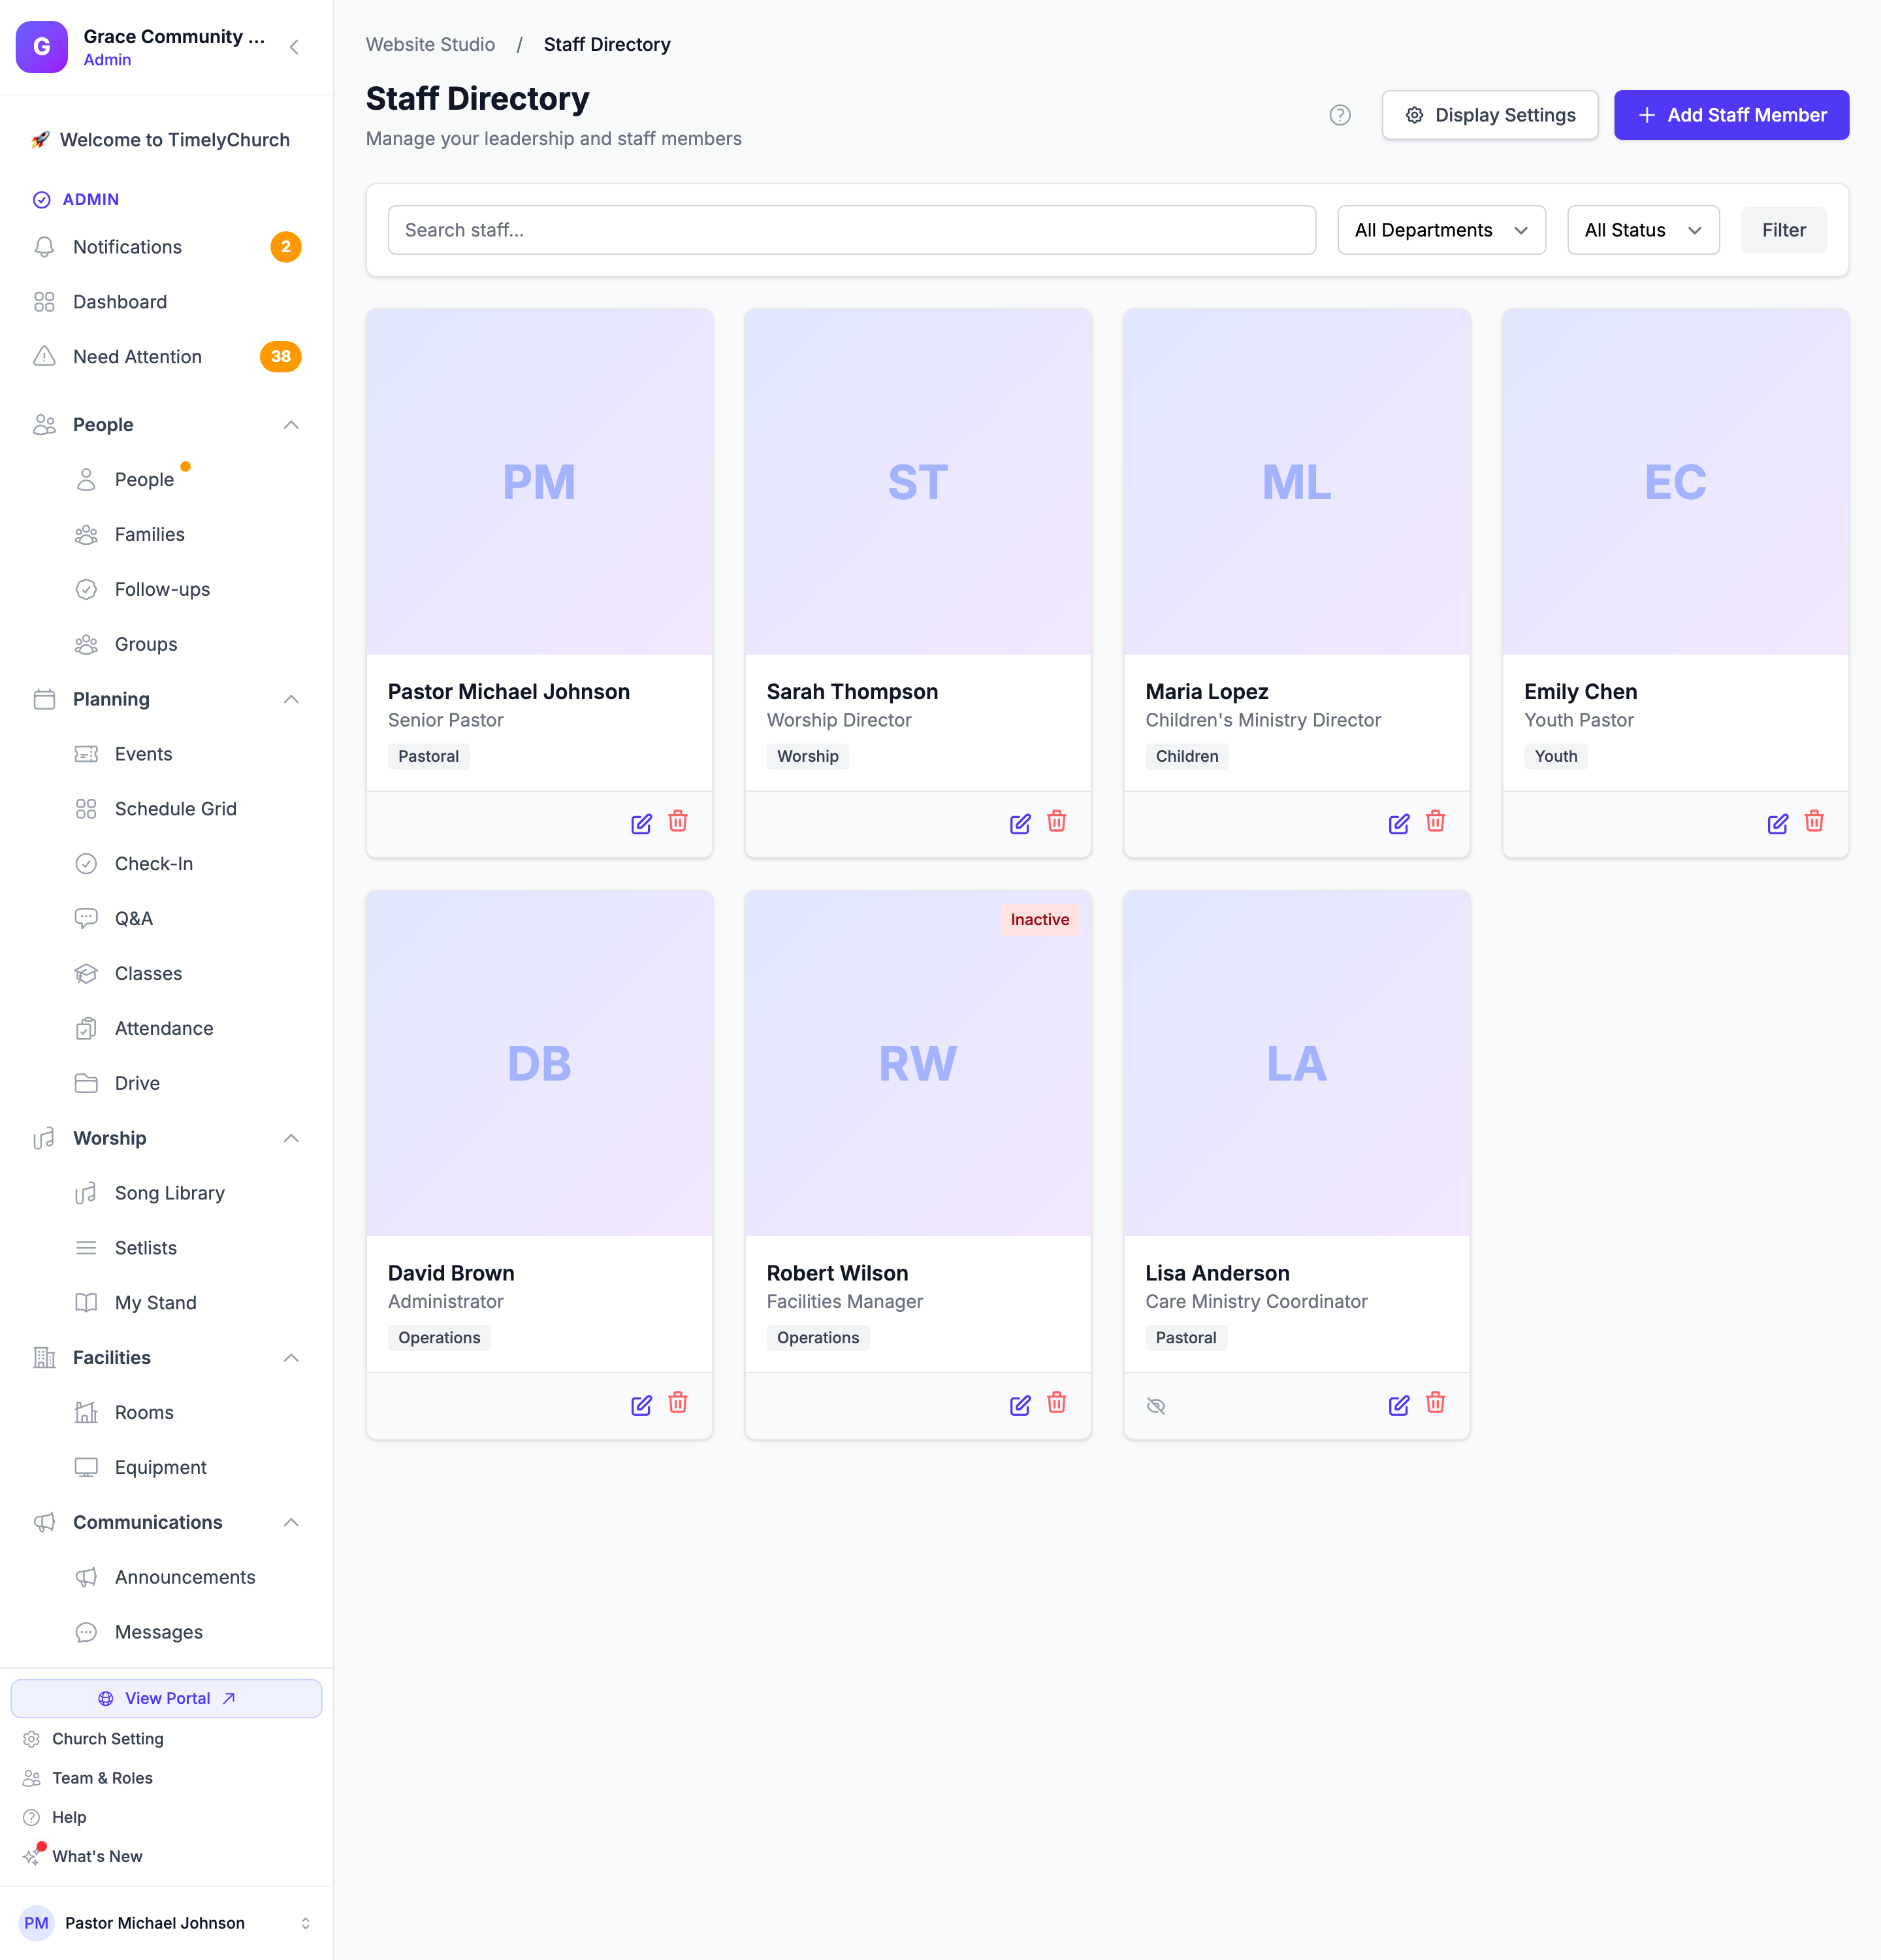Click Add Staff Member button
The height and width of the screenshot is (1960, 1881).
click(1730, 115)
